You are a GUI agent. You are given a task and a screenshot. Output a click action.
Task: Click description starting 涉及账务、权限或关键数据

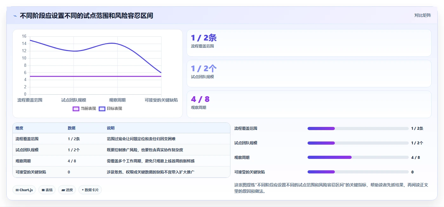(150, 172)
